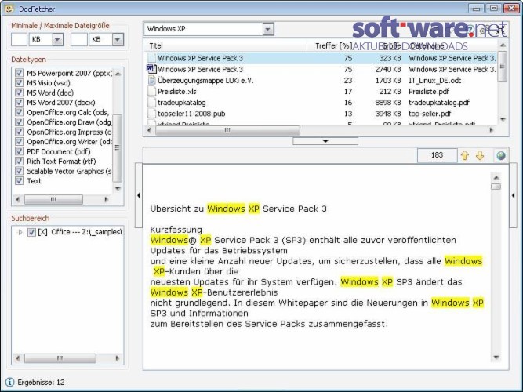Click the file types list vertical scrollbar thumb

point(118,148)
